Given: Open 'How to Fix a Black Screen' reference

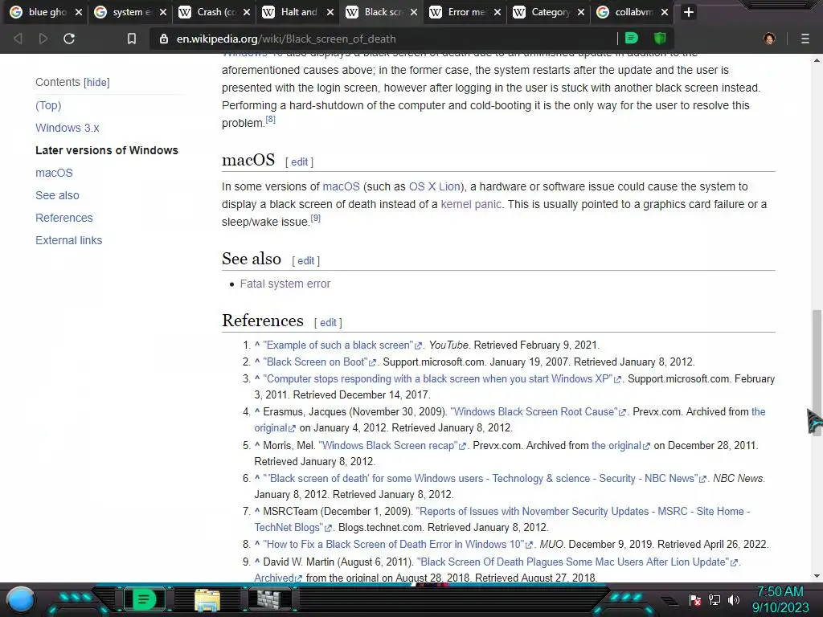Looking at the screenshot, I should click(397, 545).
